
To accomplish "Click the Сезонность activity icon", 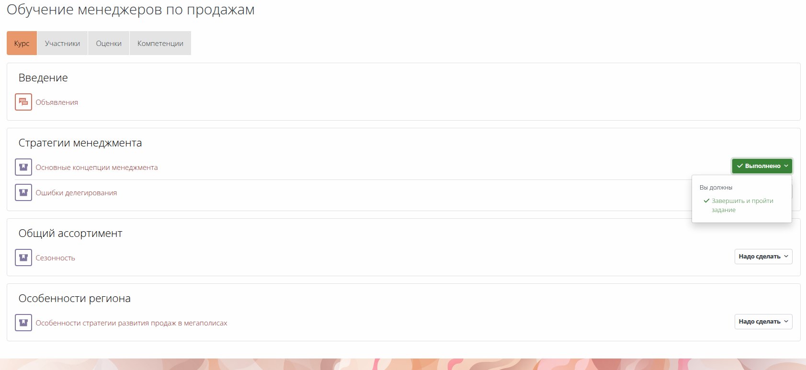I will pos(23,258).
